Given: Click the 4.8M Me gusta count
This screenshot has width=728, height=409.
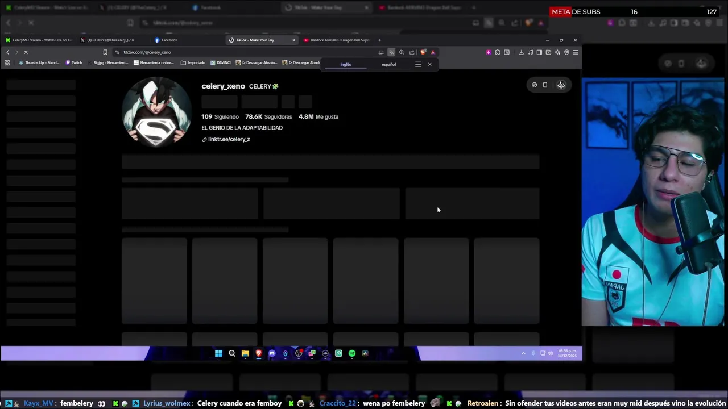Looking at the screenshot, I should [318, 116].
